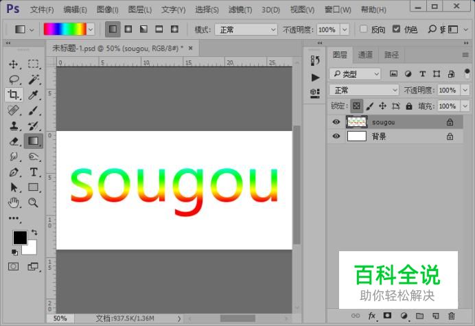Screen dimensions: 475x326
Task: Hide the sougou layer
Action: coord(336,121)
